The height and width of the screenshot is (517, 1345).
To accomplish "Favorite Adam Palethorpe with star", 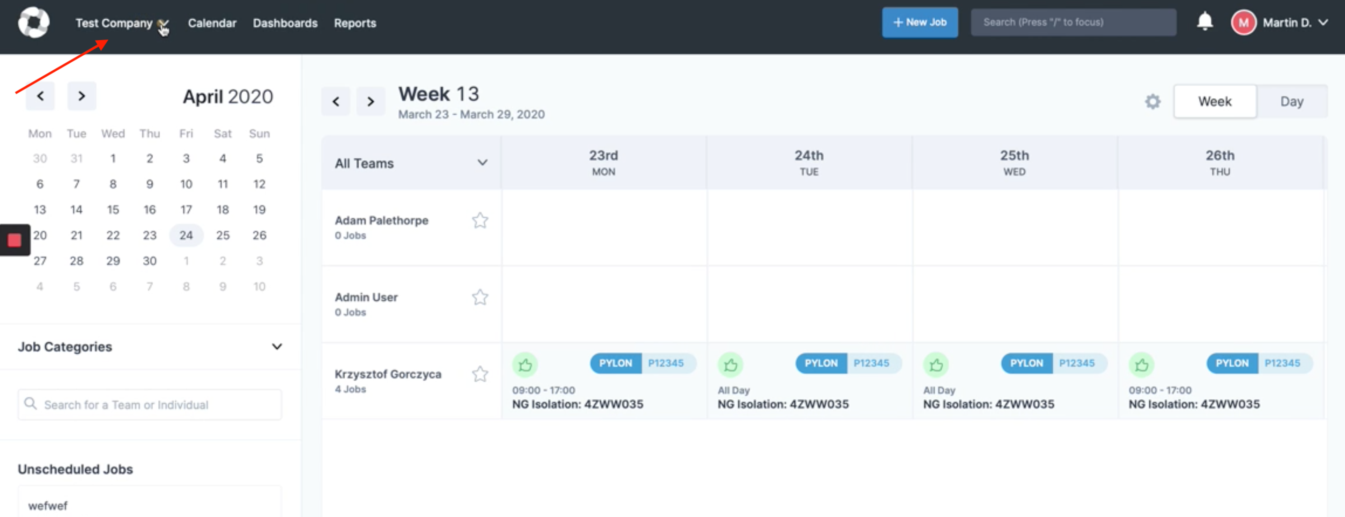I will pyautogui.click(x=480, y=221).
